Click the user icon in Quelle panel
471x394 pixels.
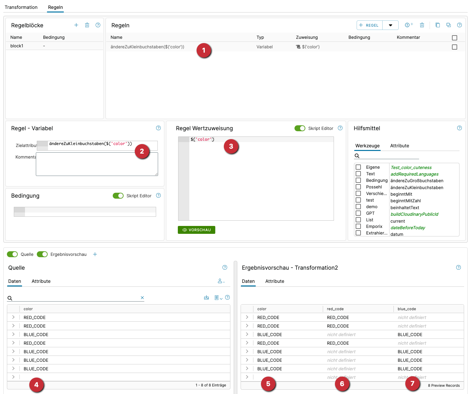pos(221,281)
